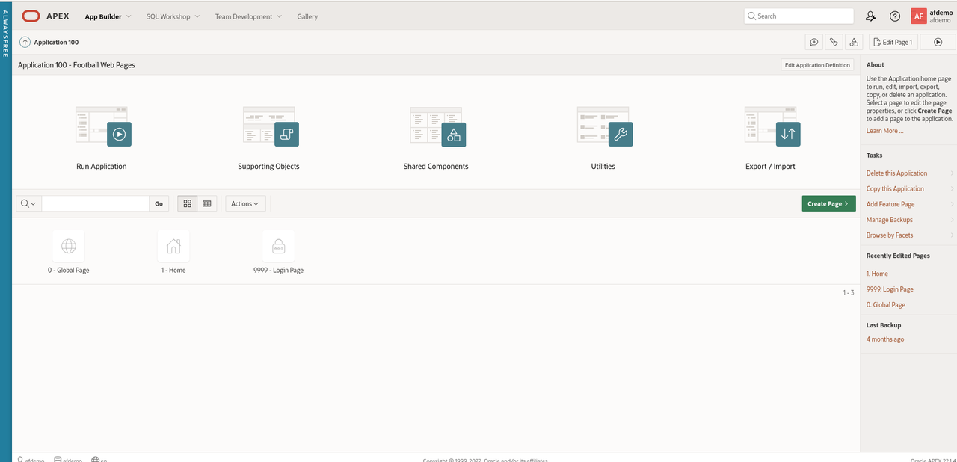Switch page list to report view
The height and width of the screenshot is (462, 957).
pos(206,203)
